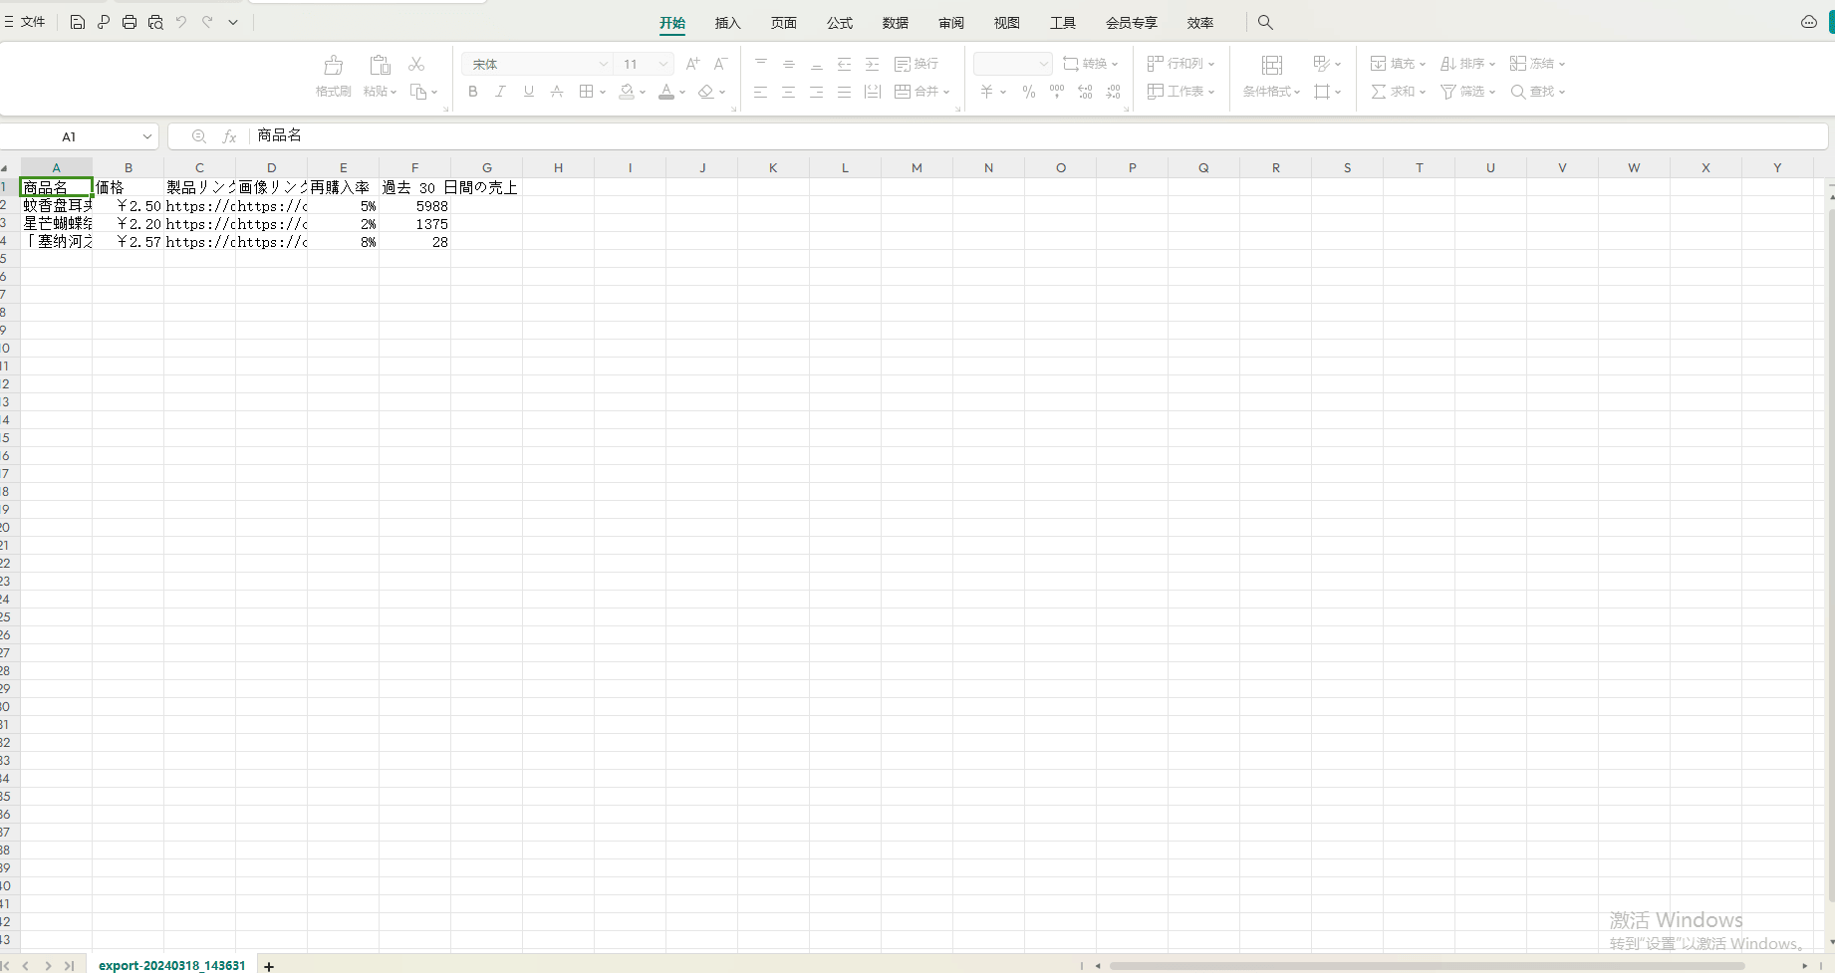Screen dimensions: 1835x973
Task: Open the Fill (填充) dropdown
Action: [x=1398, y=64]
